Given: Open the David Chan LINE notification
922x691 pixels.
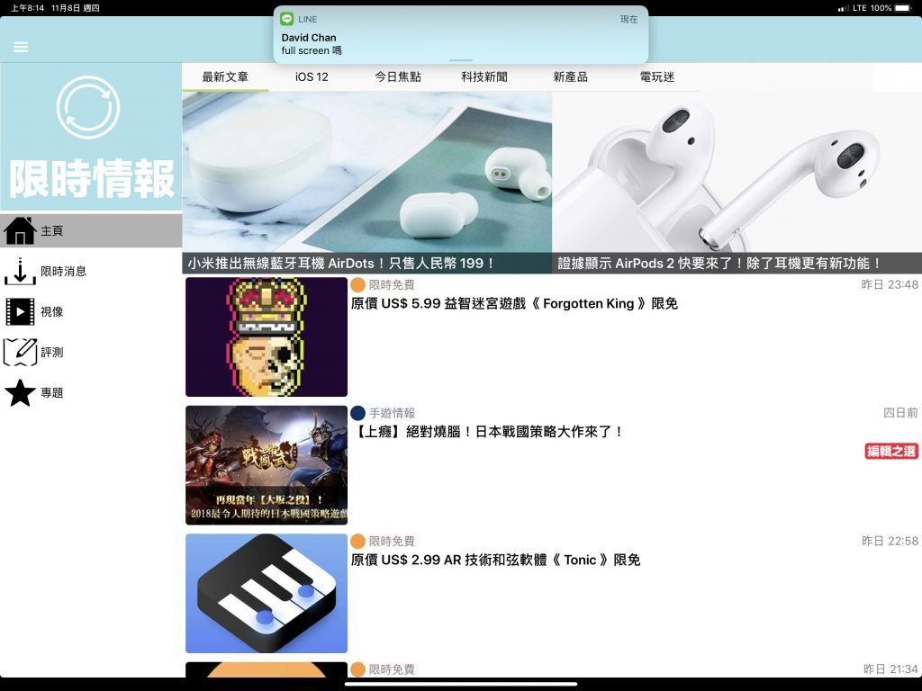Looking at the screenshot, I should pyautogui.click(x=461, y=35).
